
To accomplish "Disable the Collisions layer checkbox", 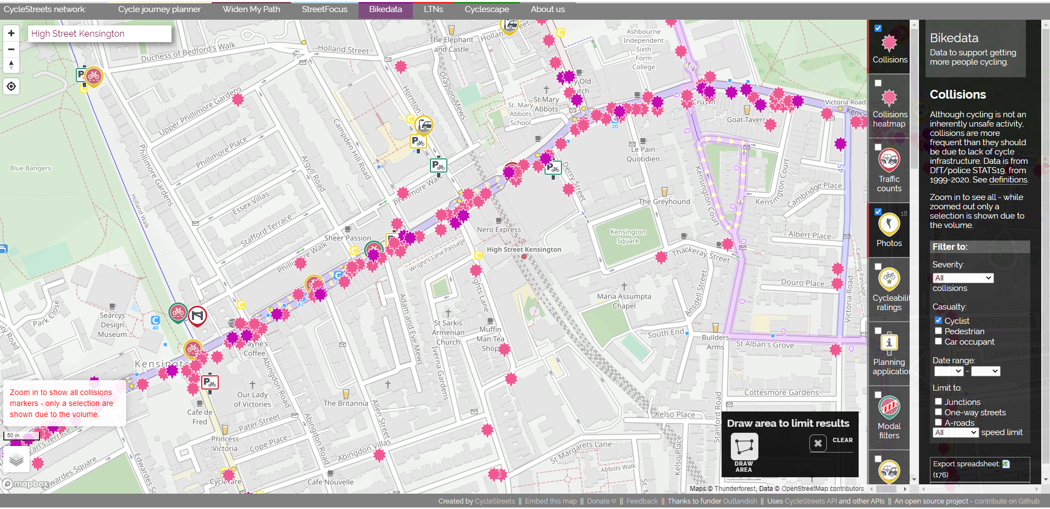I will tap(878, 28).
